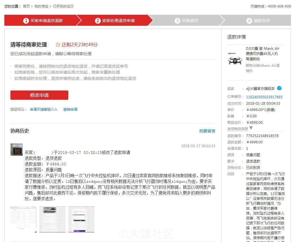This screenshot has width=293, height=242.
Task: Open the second attached evidence image
Action: [52, 219]
